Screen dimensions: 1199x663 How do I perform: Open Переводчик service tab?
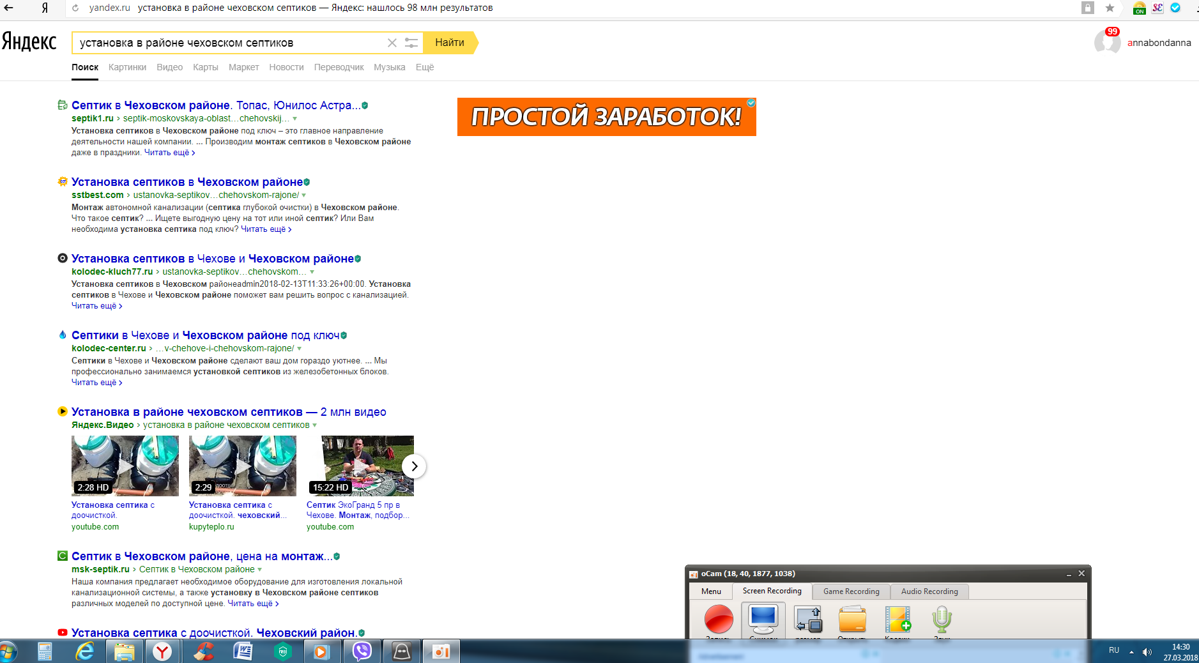pos(339,67)
